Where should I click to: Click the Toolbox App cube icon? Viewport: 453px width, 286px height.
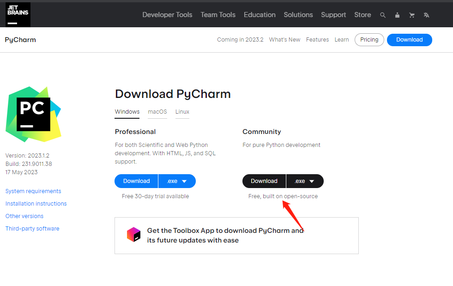point(133,235)
